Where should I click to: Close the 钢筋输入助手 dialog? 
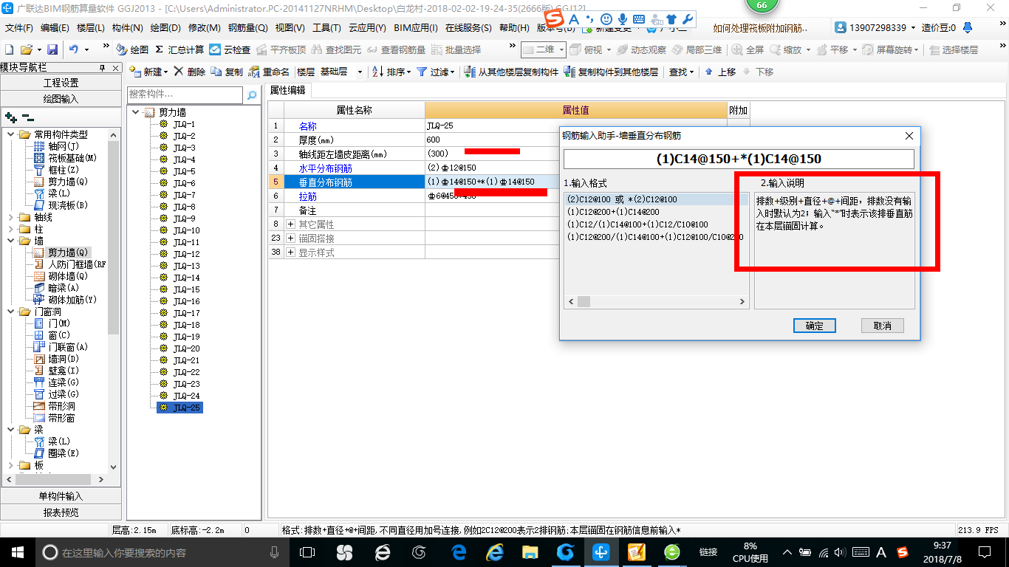pyautogui.click(x=909, y=136)
